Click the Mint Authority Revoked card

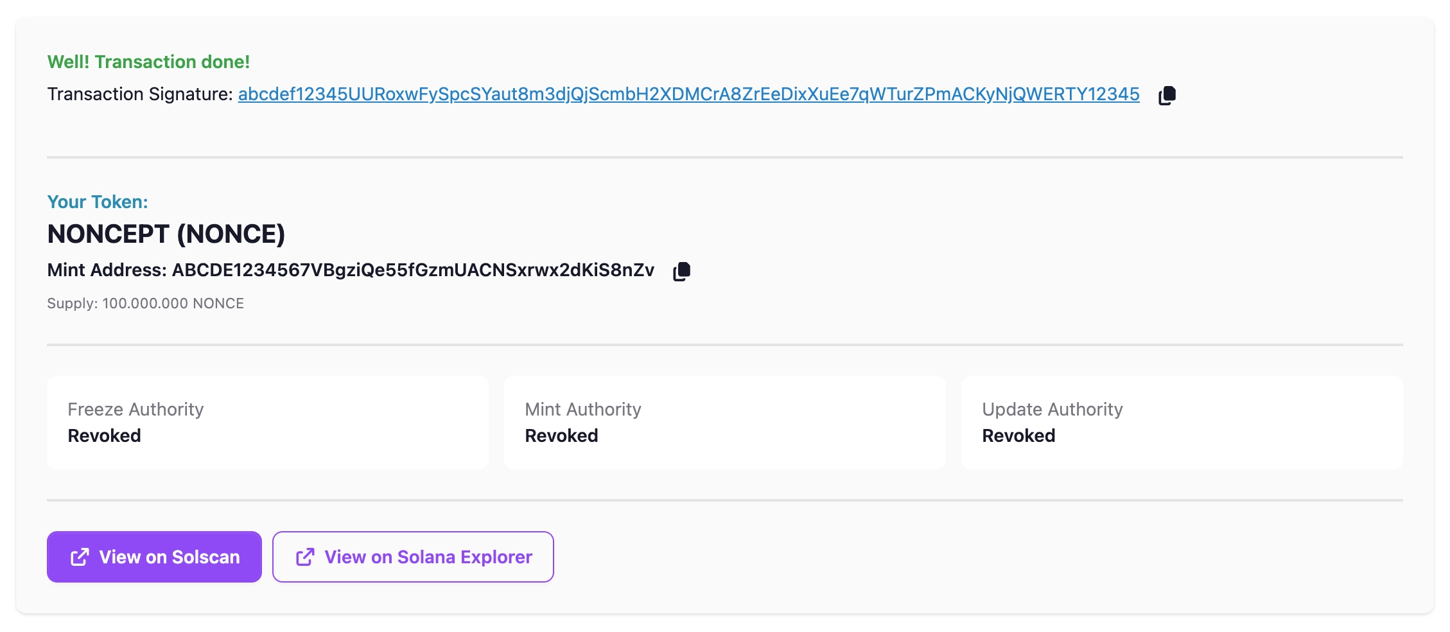coord(725,423)
